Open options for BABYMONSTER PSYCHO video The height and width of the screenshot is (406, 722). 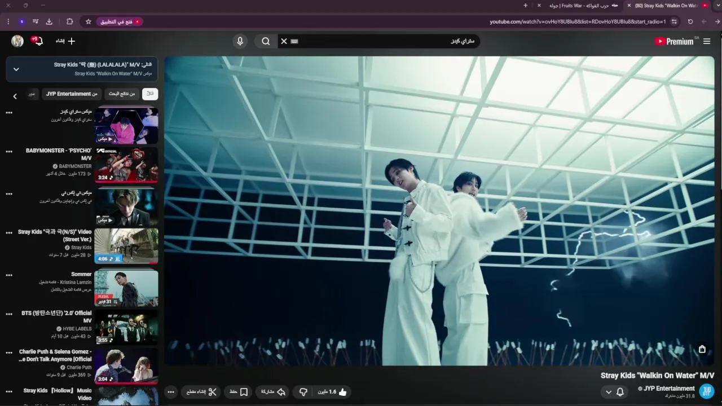coord(9,152)
